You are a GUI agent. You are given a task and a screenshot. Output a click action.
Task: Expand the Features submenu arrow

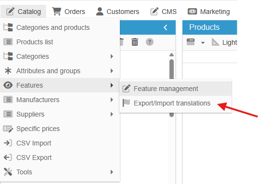click(x=112, y=85)
